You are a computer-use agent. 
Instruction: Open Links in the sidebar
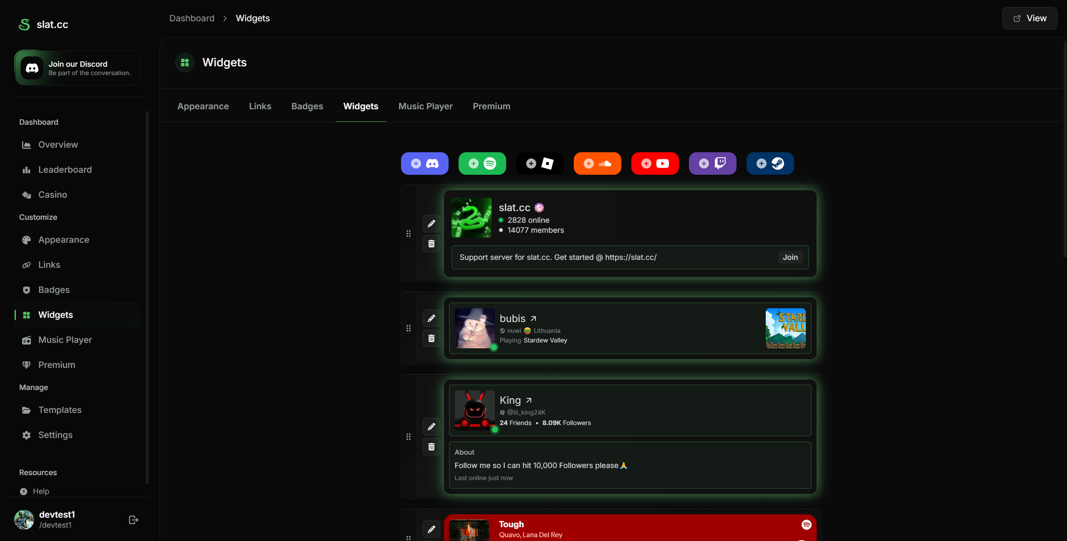click(77, 265)
